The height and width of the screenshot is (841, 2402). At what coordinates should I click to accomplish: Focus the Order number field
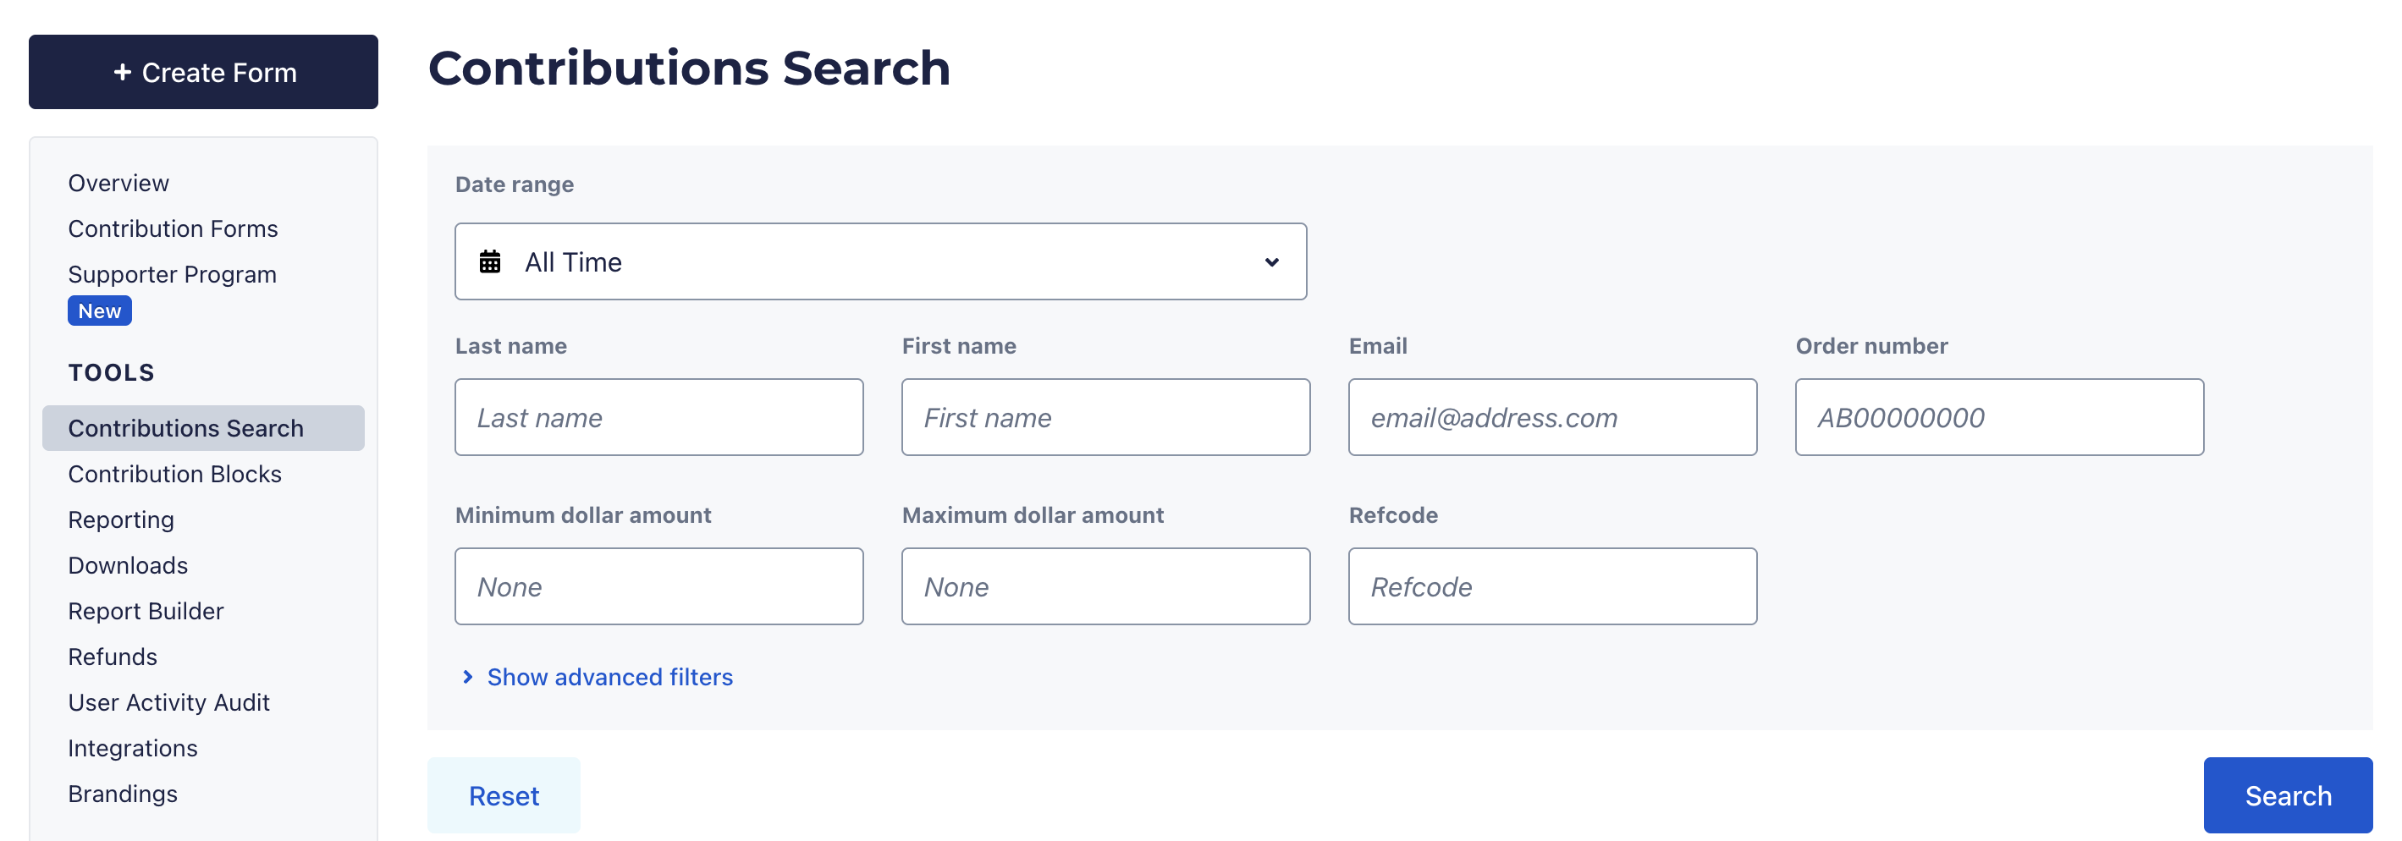click(1998, 418)
